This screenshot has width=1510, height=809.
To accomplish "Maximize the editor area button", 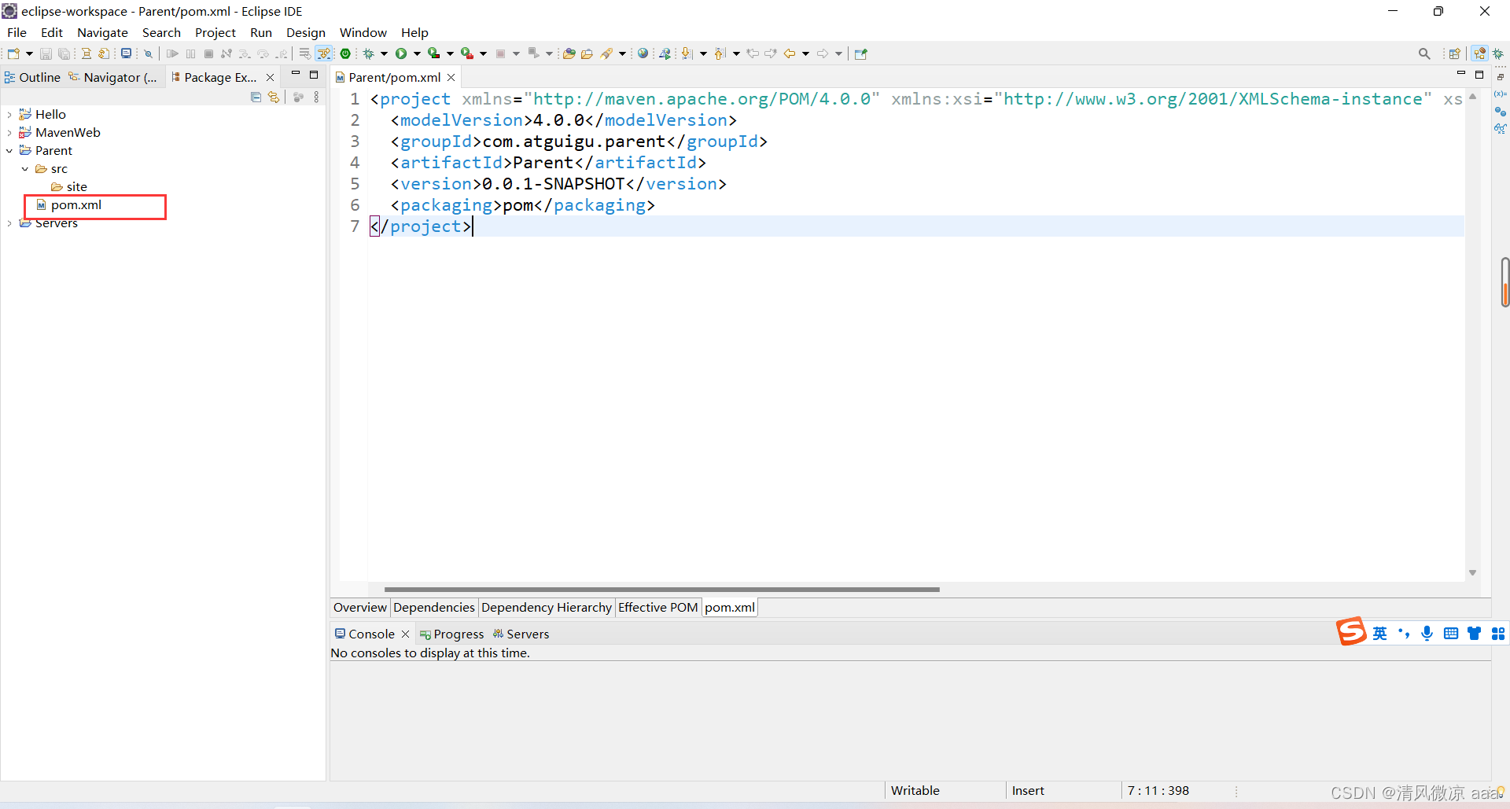I will tap(1479, 75).
